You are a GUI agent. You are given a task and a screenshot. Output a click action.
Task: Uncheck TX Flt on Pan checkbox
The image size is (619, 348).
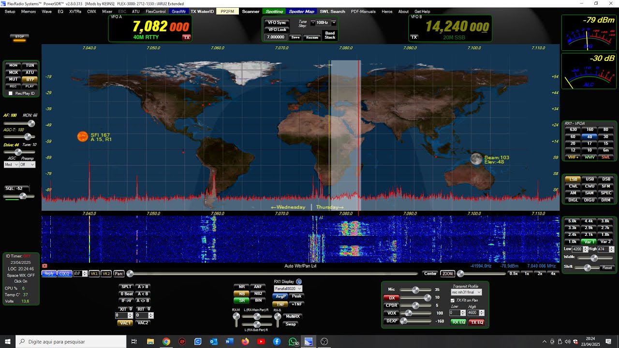pyautogui.click(x=453, y=301)
